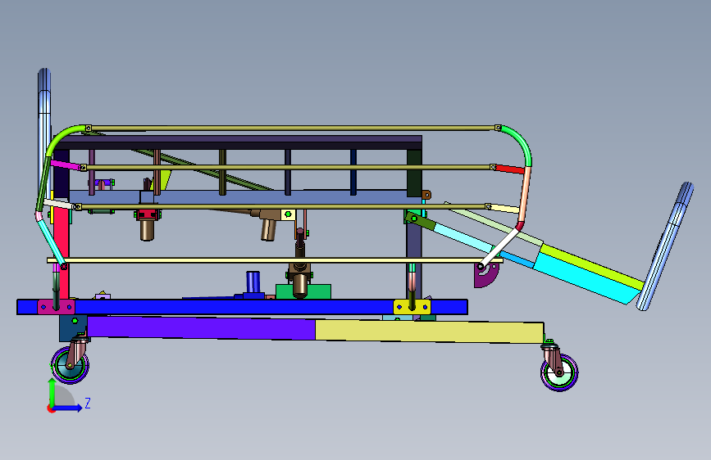Select the right caster wheel under the frame

[559, 373]
